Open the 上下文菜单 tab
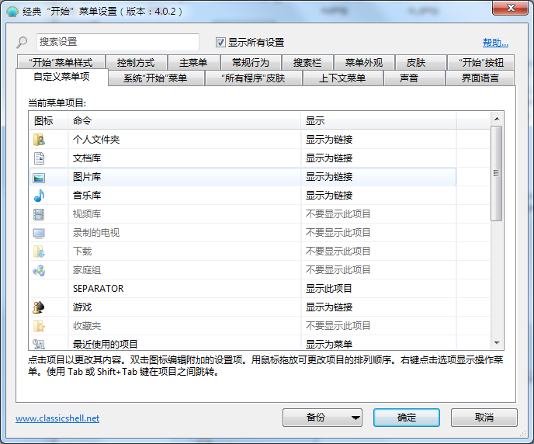The image size is (534, 444). point(342,78)
